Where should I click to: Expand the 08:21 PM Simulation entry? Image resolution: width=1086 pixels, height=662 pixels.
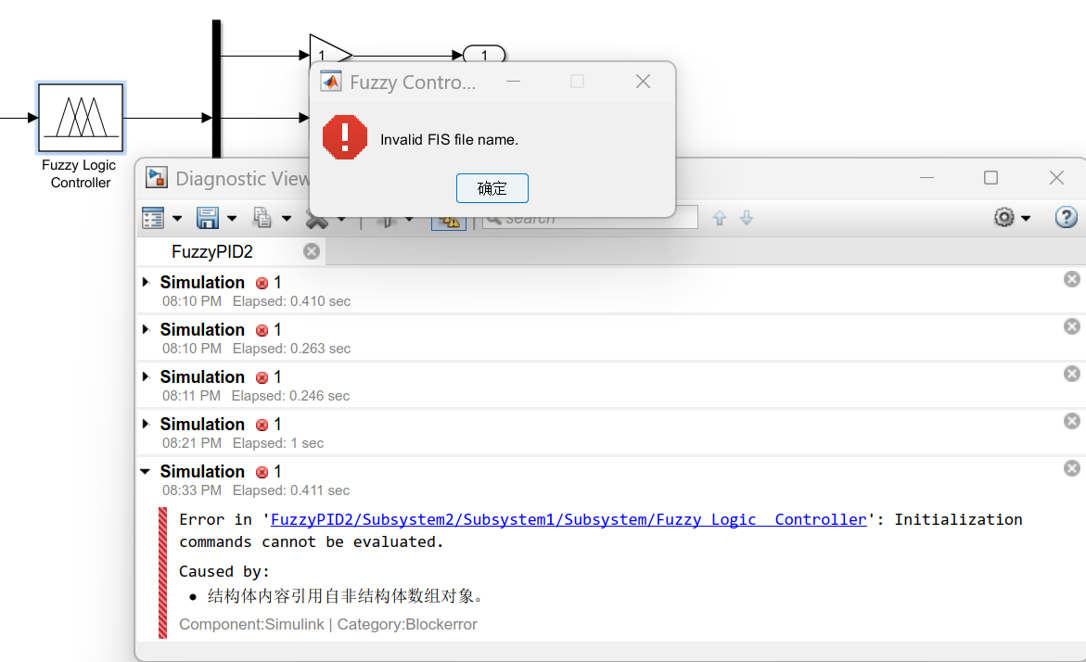146,424
